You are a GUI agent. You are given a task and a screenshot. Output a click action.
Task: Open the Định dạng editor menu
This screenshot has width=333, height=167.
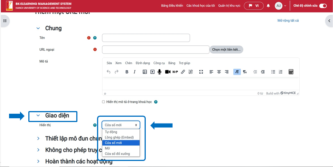143,63
